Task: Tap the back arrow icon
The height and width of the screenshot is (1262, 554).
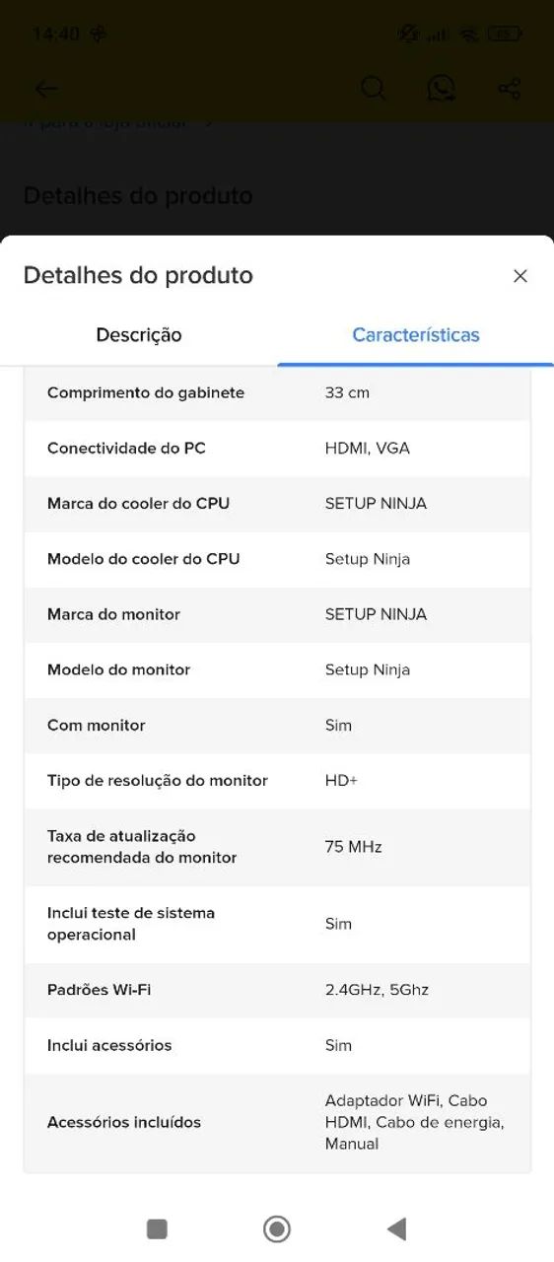Action: 46,89
